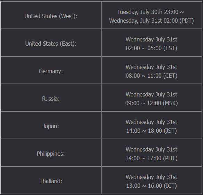
Task: Select the 14:00 ~ 18:00 (JST) time
Action: point(151,131)
